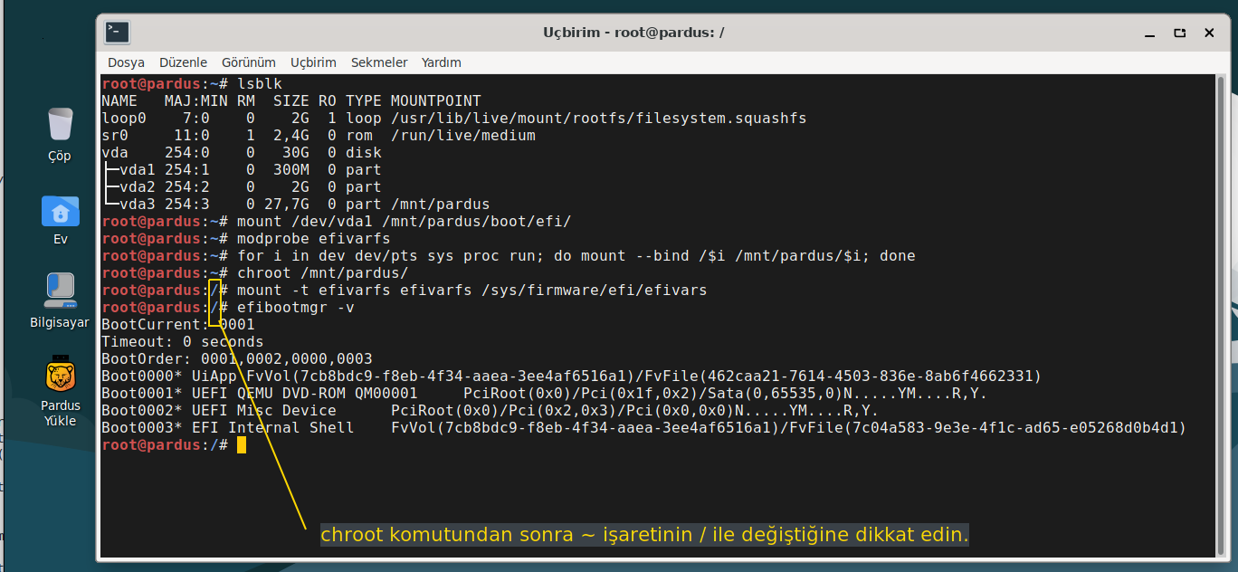Image resolution: width=1238 pixels, height=572 pixels.
Task: Open the Uçbirim menu
Action: (x=313, y=62)
